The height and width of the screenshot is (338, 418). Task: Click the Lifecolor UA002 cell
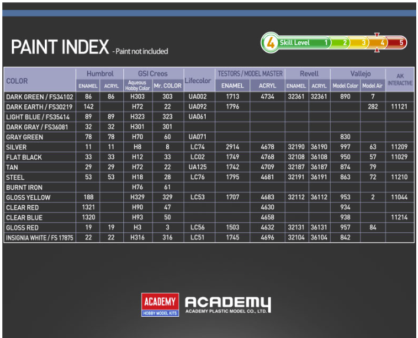point(198,97)
